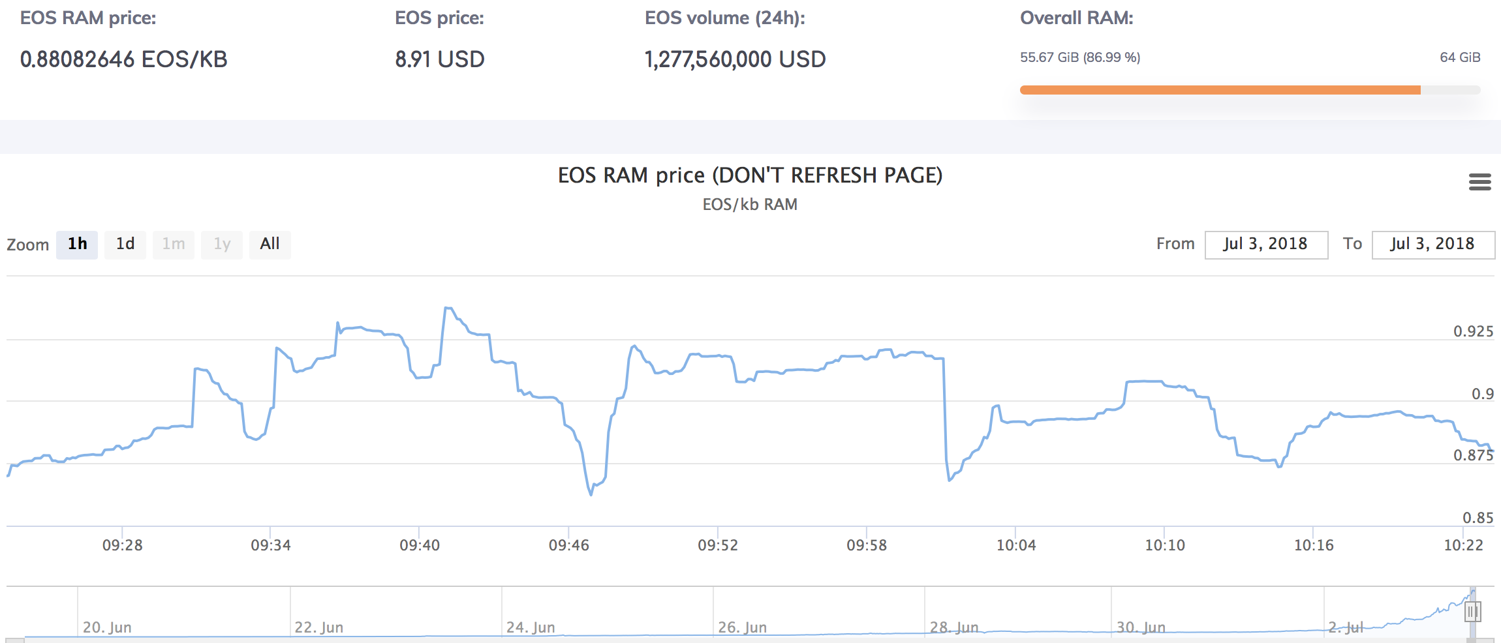
Task: Select the 1h zoom range
Action: coord(77,245)
